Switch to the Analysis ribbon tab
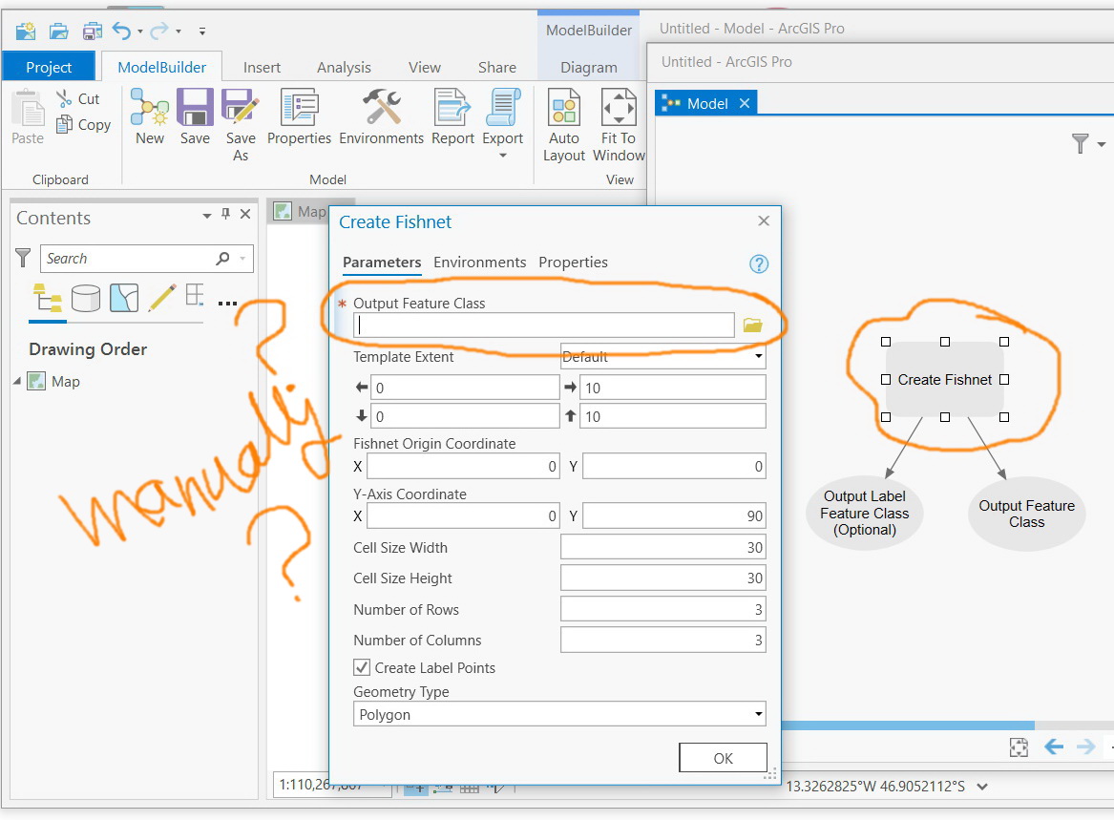 (344, 67)
